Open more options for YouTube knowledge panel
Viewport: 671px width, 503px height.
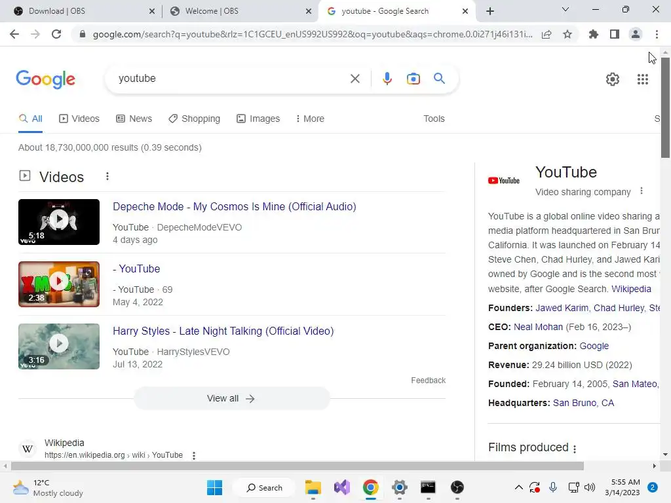coord(641,191)
